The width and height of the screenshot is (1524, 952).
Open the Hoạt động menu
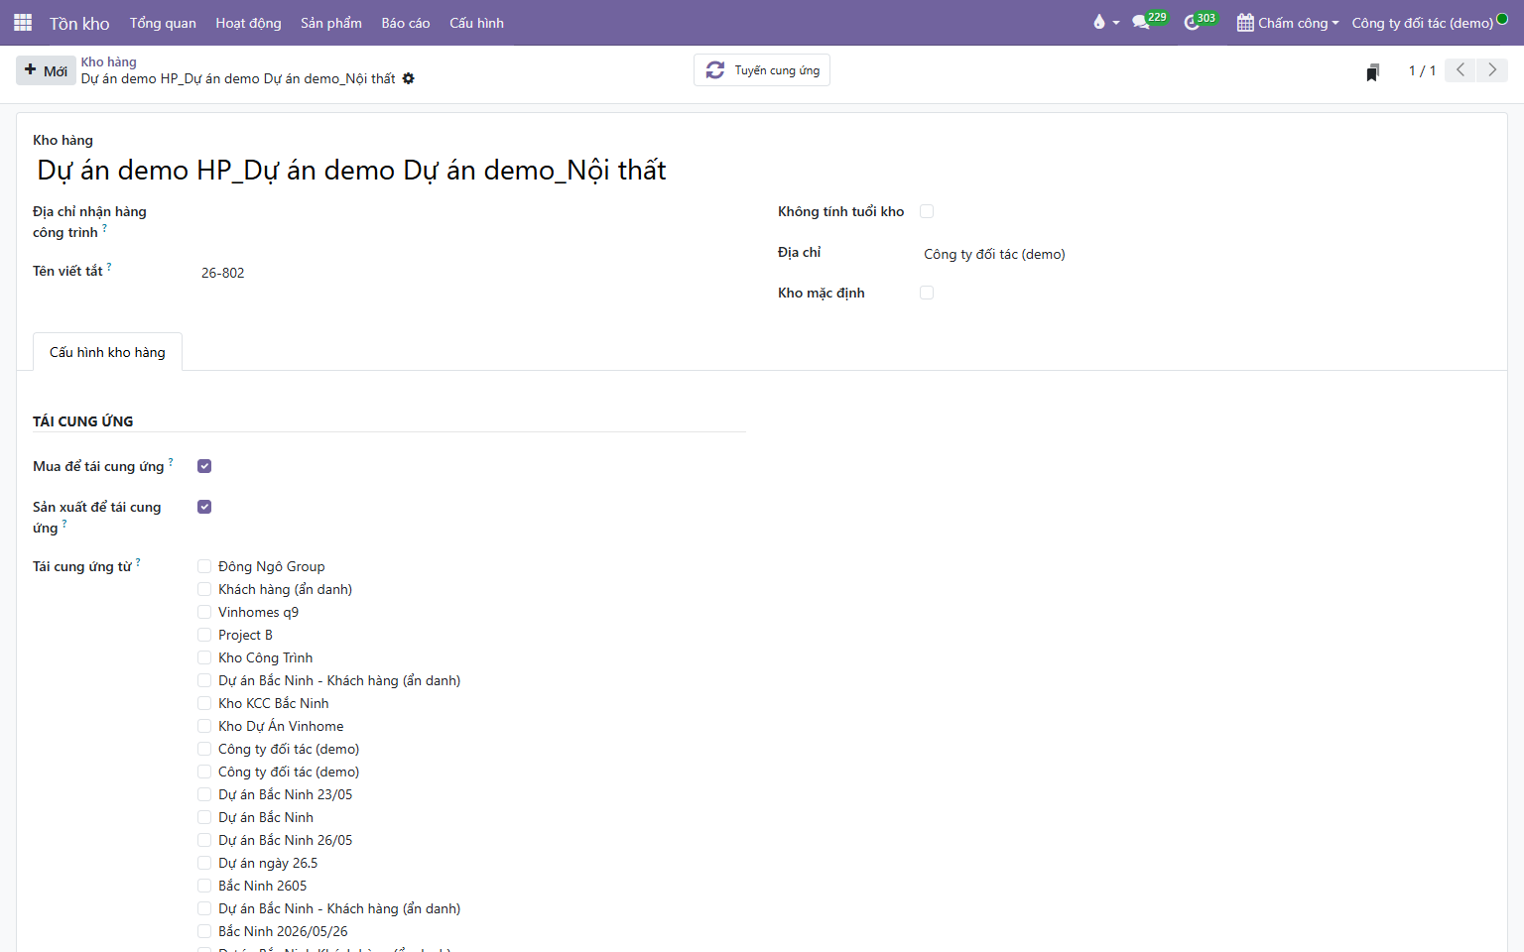[x=248, y=23]
